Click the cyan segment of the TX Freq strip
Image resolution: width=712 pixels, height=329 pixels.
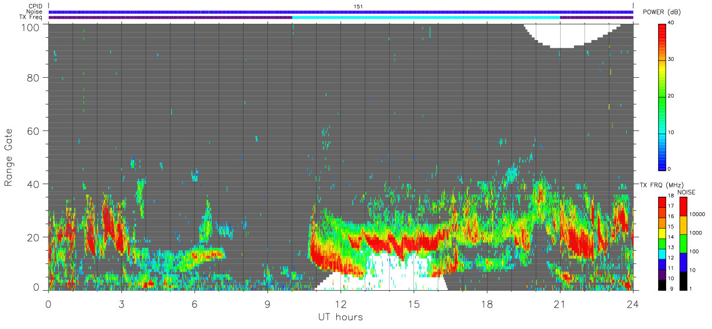coord(426,17)
